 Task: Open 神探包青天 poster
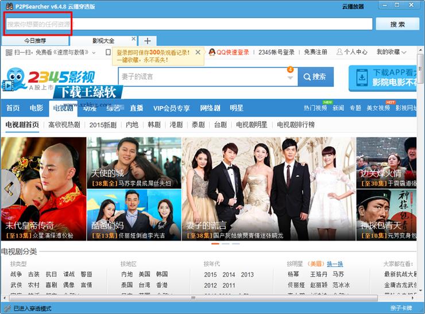pos(387,215)
